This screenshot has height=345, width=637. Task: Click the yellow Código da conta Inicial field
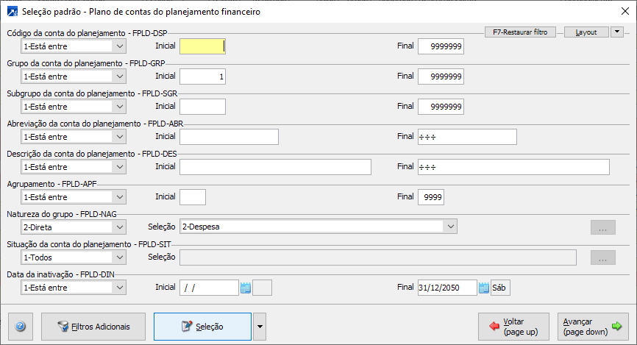point(202,46)
